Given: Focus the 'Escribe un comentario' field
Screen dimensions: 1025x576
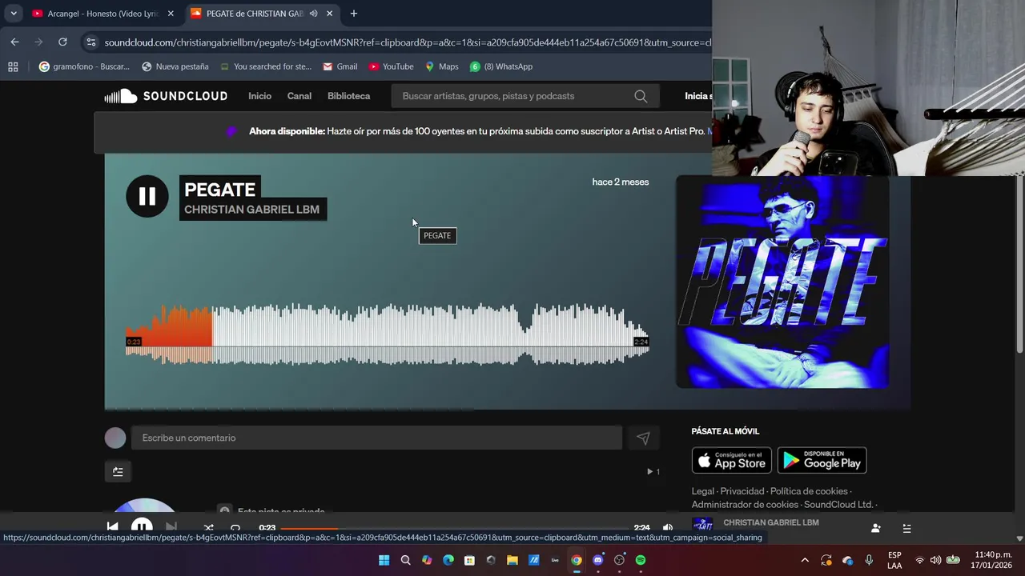Looking at the screenshot, I should [376, 438].
